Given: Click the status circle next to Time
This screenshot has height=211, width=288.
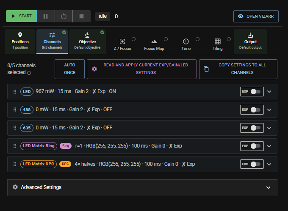Looking at the screenshot, I should click(197, 39).
